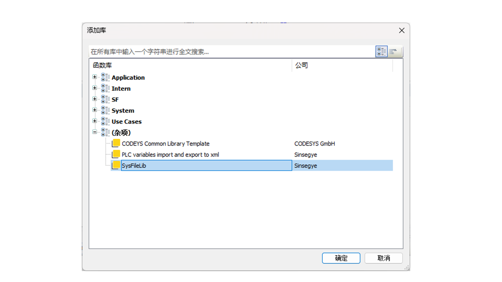Click the 函数库 column header
The height and width of the screenshot is (282, 502).
[190, 65]
